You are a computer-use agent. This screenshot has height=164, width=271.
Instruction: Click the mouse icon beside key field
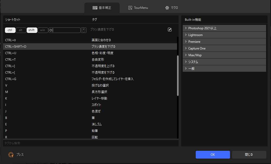(x=84, y=30)
